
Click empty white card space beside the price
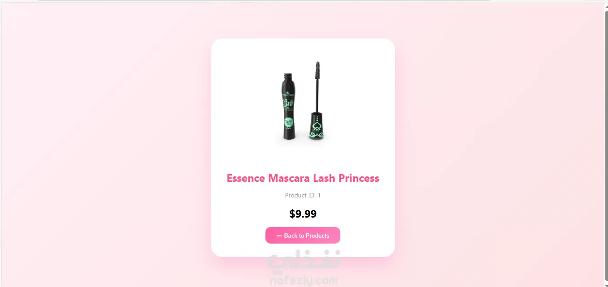click(354, 214)
